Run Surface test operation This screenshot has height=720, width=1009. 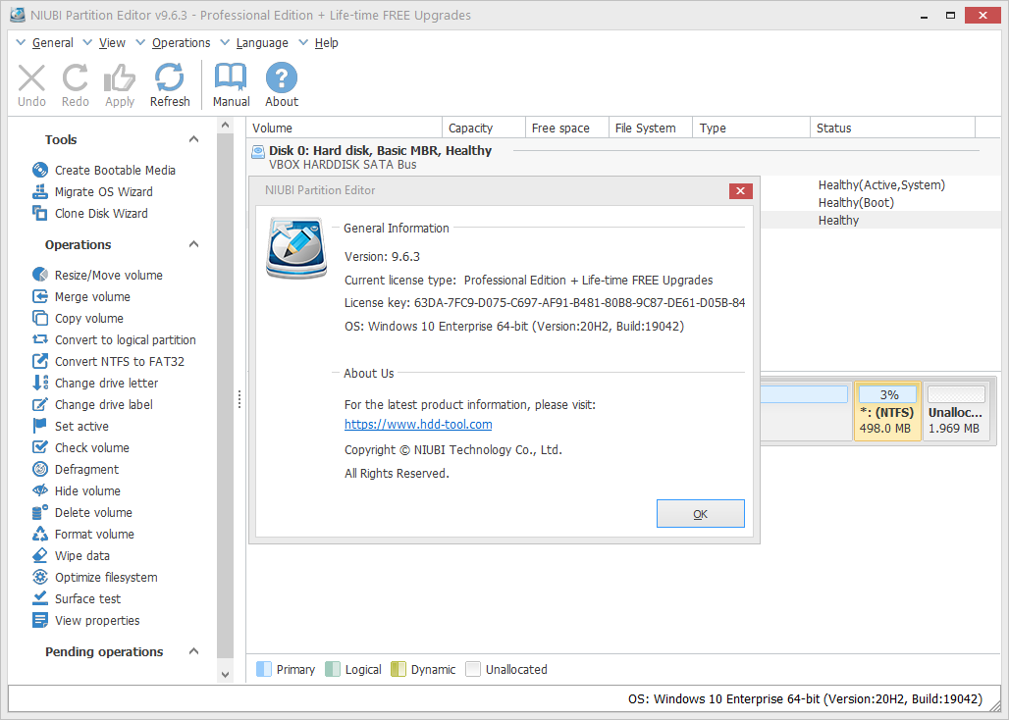(x=76, y=599)
